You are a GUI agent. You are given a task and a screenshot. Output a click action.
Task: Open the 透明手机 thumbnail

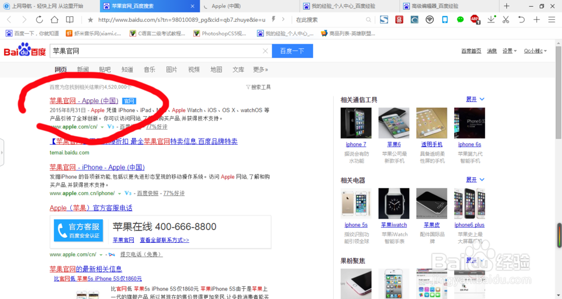click(432, 123)
